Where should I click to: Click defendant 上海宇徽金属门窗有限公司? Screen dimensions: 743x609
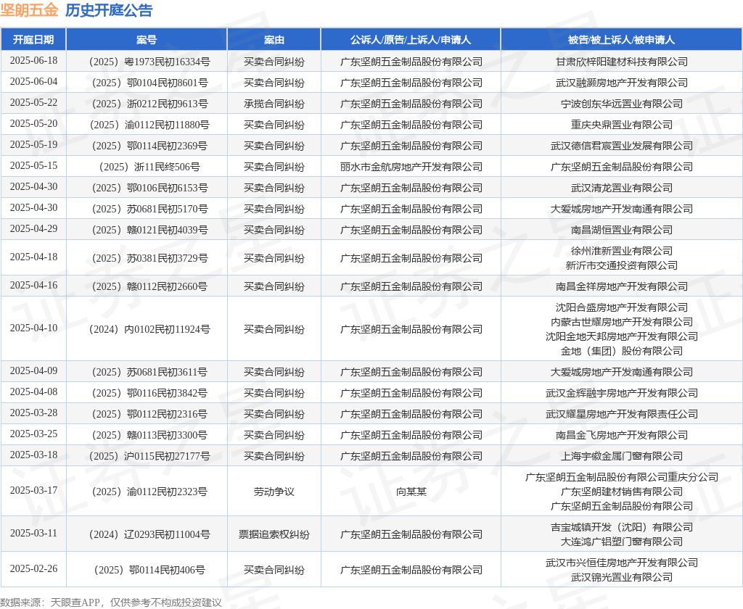tap(622, 456)
